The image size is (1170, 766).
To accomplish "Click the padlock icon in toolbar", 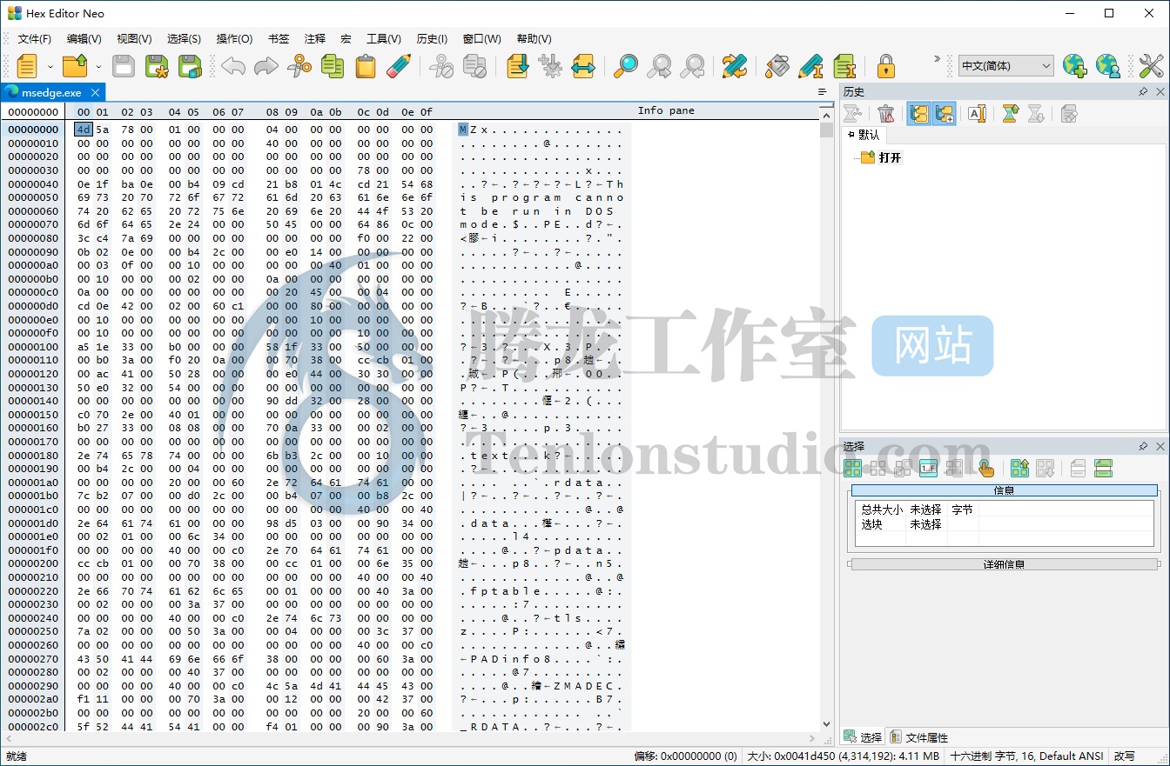I will coord(885,66).
